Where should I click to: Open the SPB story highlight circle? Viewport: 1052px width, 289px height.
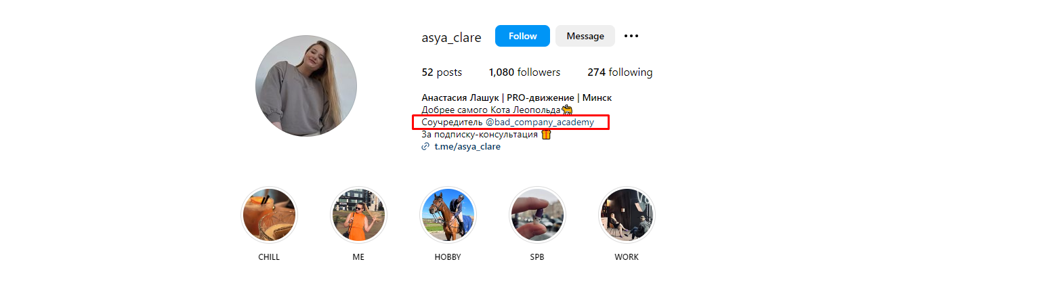click(x=537, y=215)
